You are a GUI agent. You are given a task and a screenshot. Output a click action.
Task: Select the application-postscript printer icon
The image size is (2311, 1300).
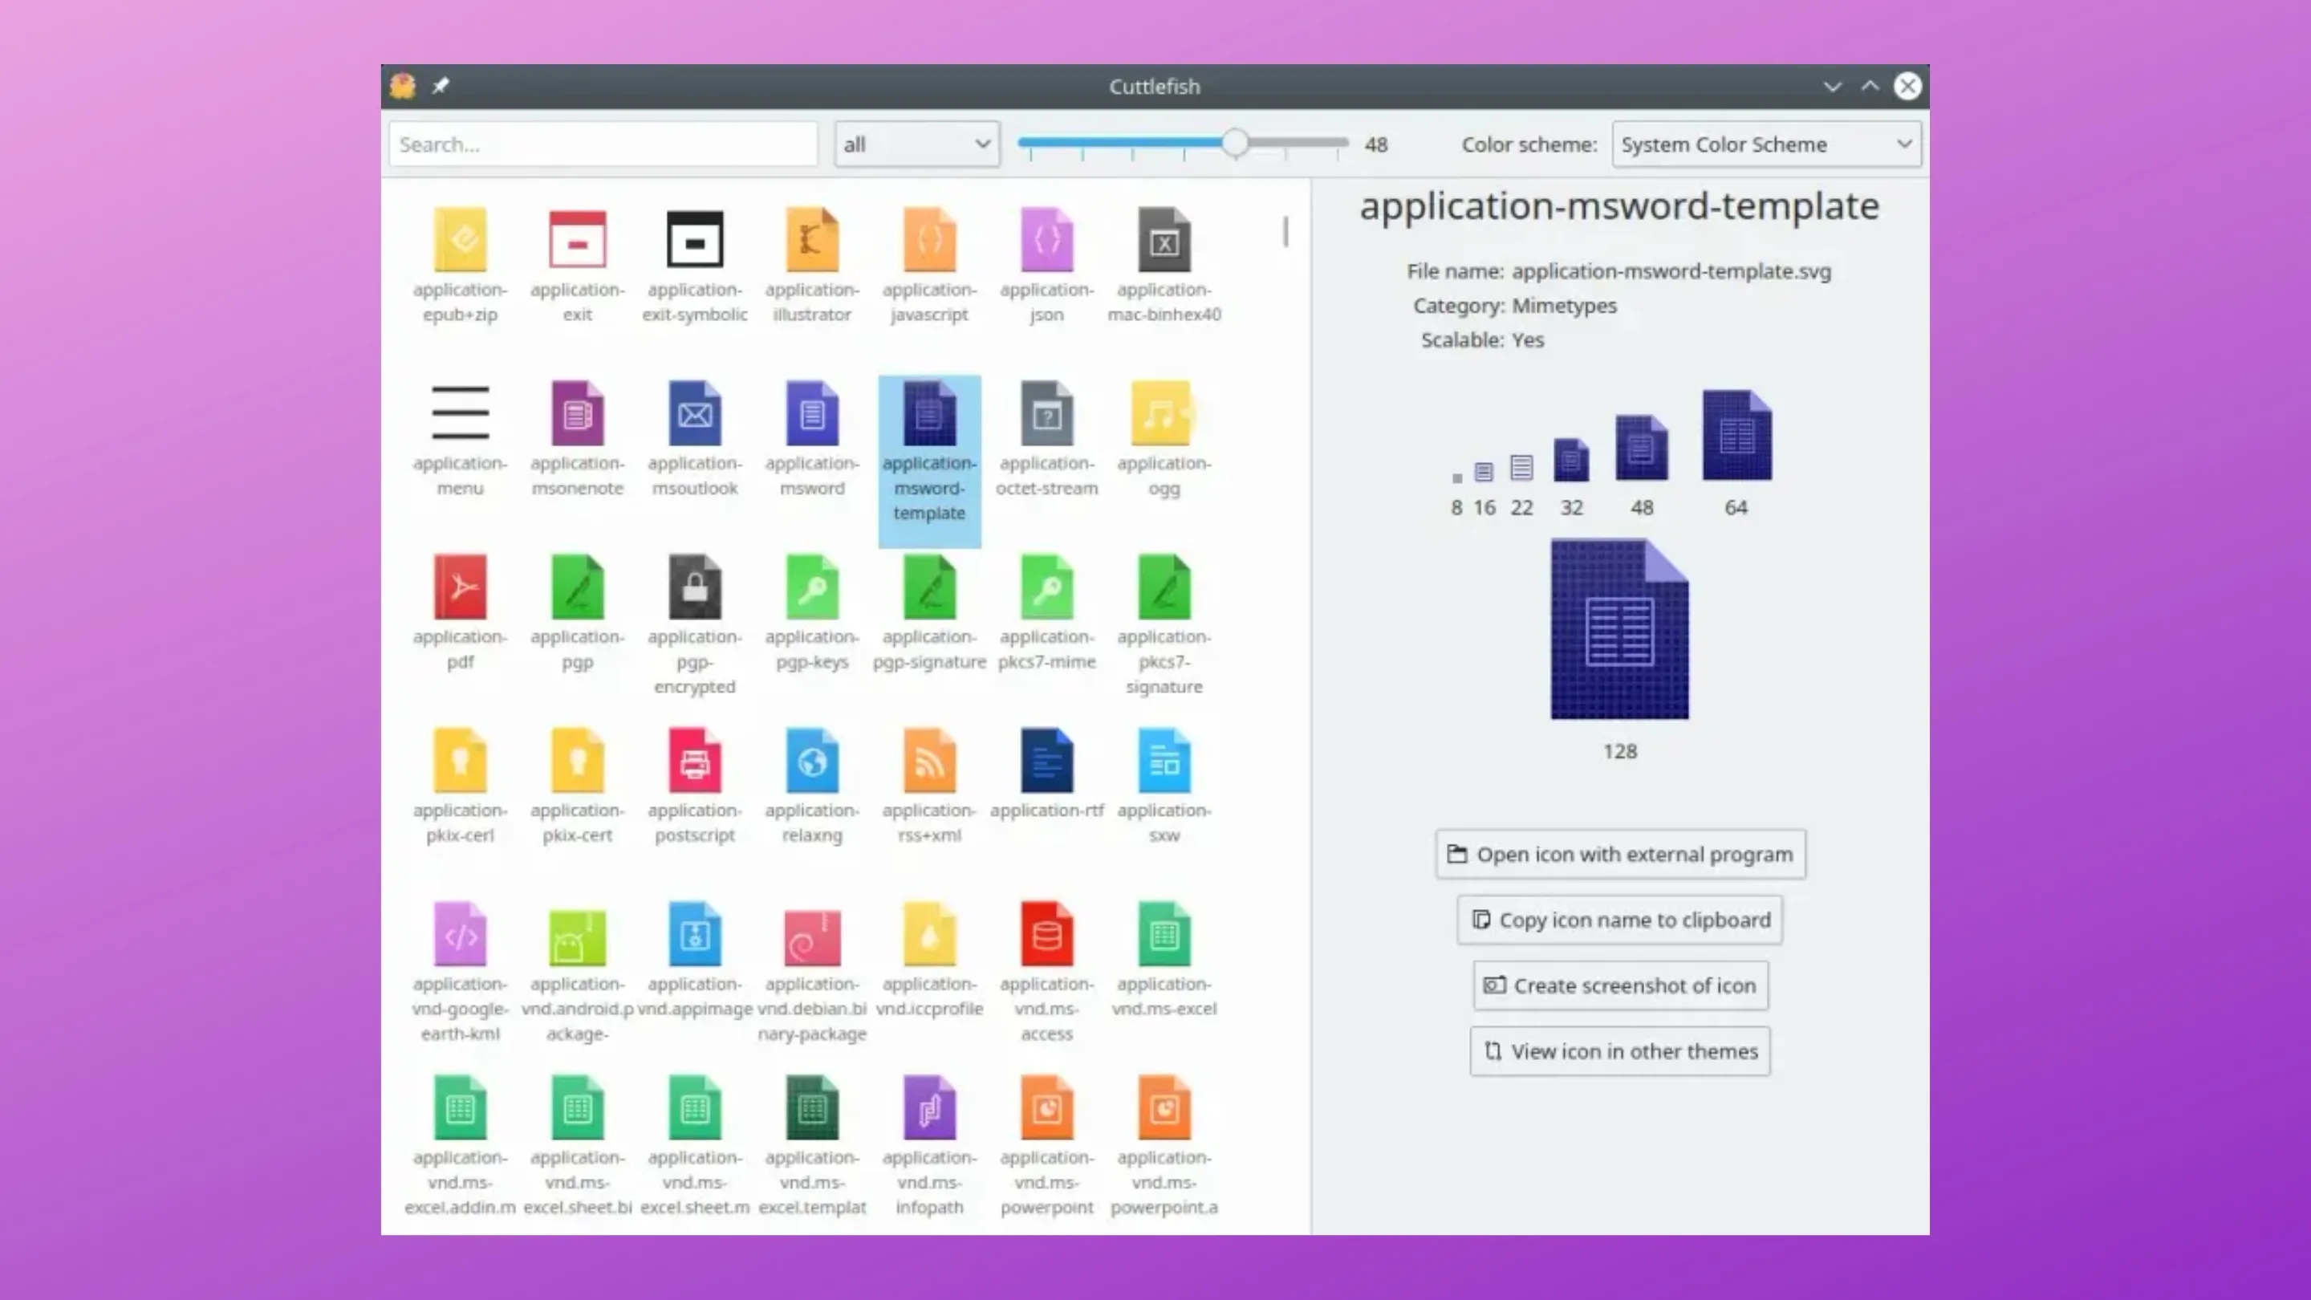[695, 760]
